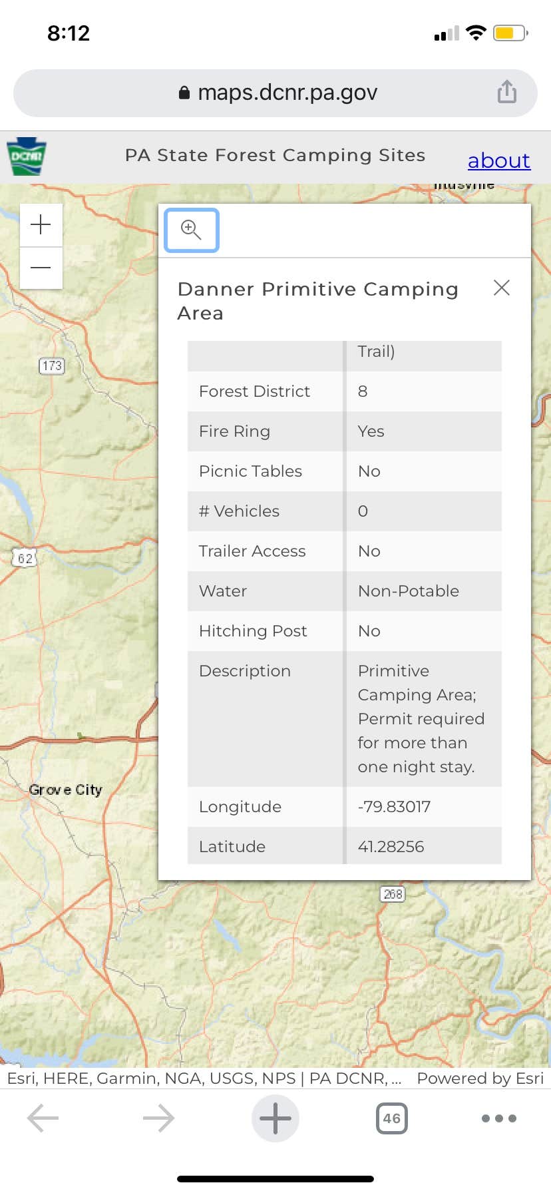The width and height of the screenshot is (551, 1193).
Task: Go forward to next page
Action: (x=158, y=1118)
